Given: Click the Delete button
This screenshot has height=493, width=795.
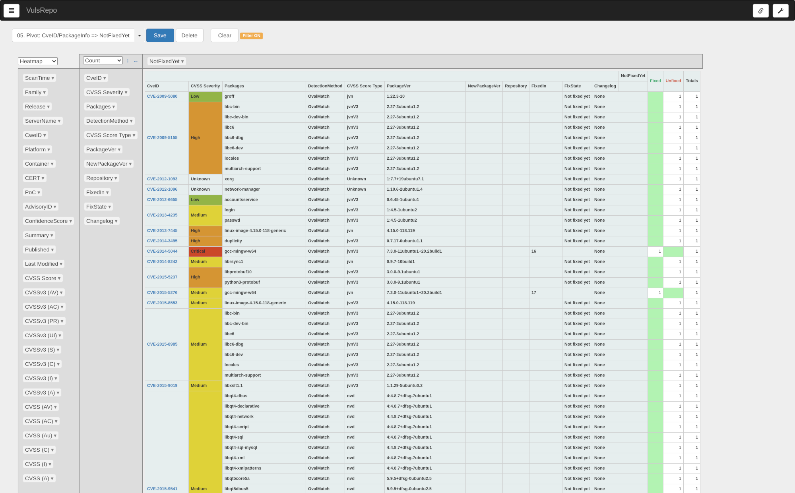Looking at the screenshot, I should [189, 35].
